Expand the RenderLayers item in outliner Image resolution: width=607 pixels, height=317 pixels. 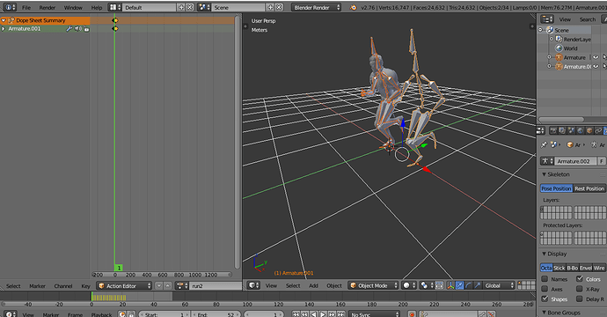pos(552,39)
